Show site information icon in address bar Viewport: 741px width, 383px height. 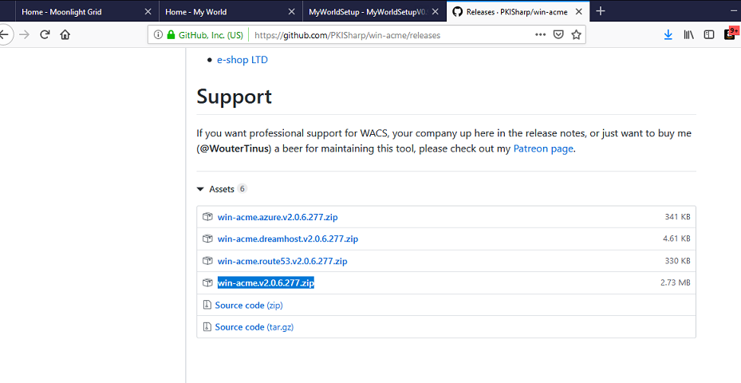[x=158, y=34]
